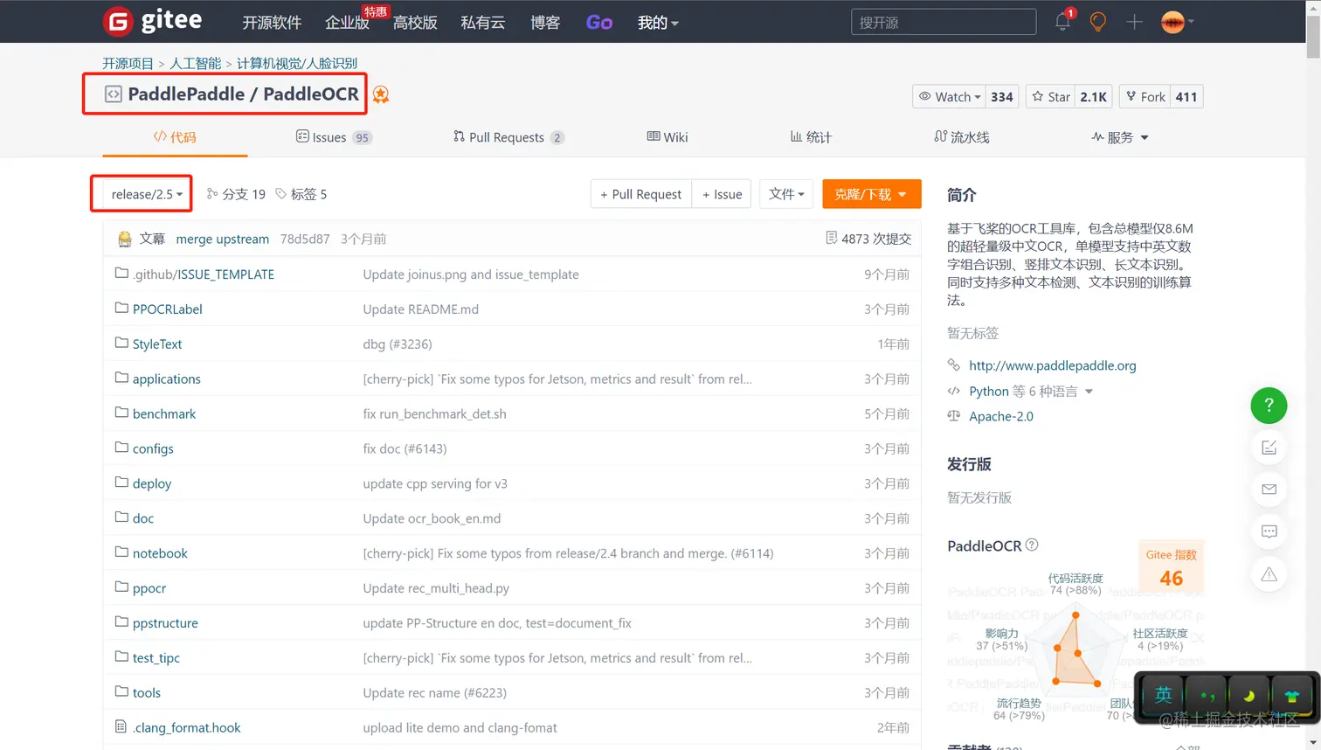
Task: Click the .github/ISSUE_TEMPLATE folder icon
Action: pos(121,274)
